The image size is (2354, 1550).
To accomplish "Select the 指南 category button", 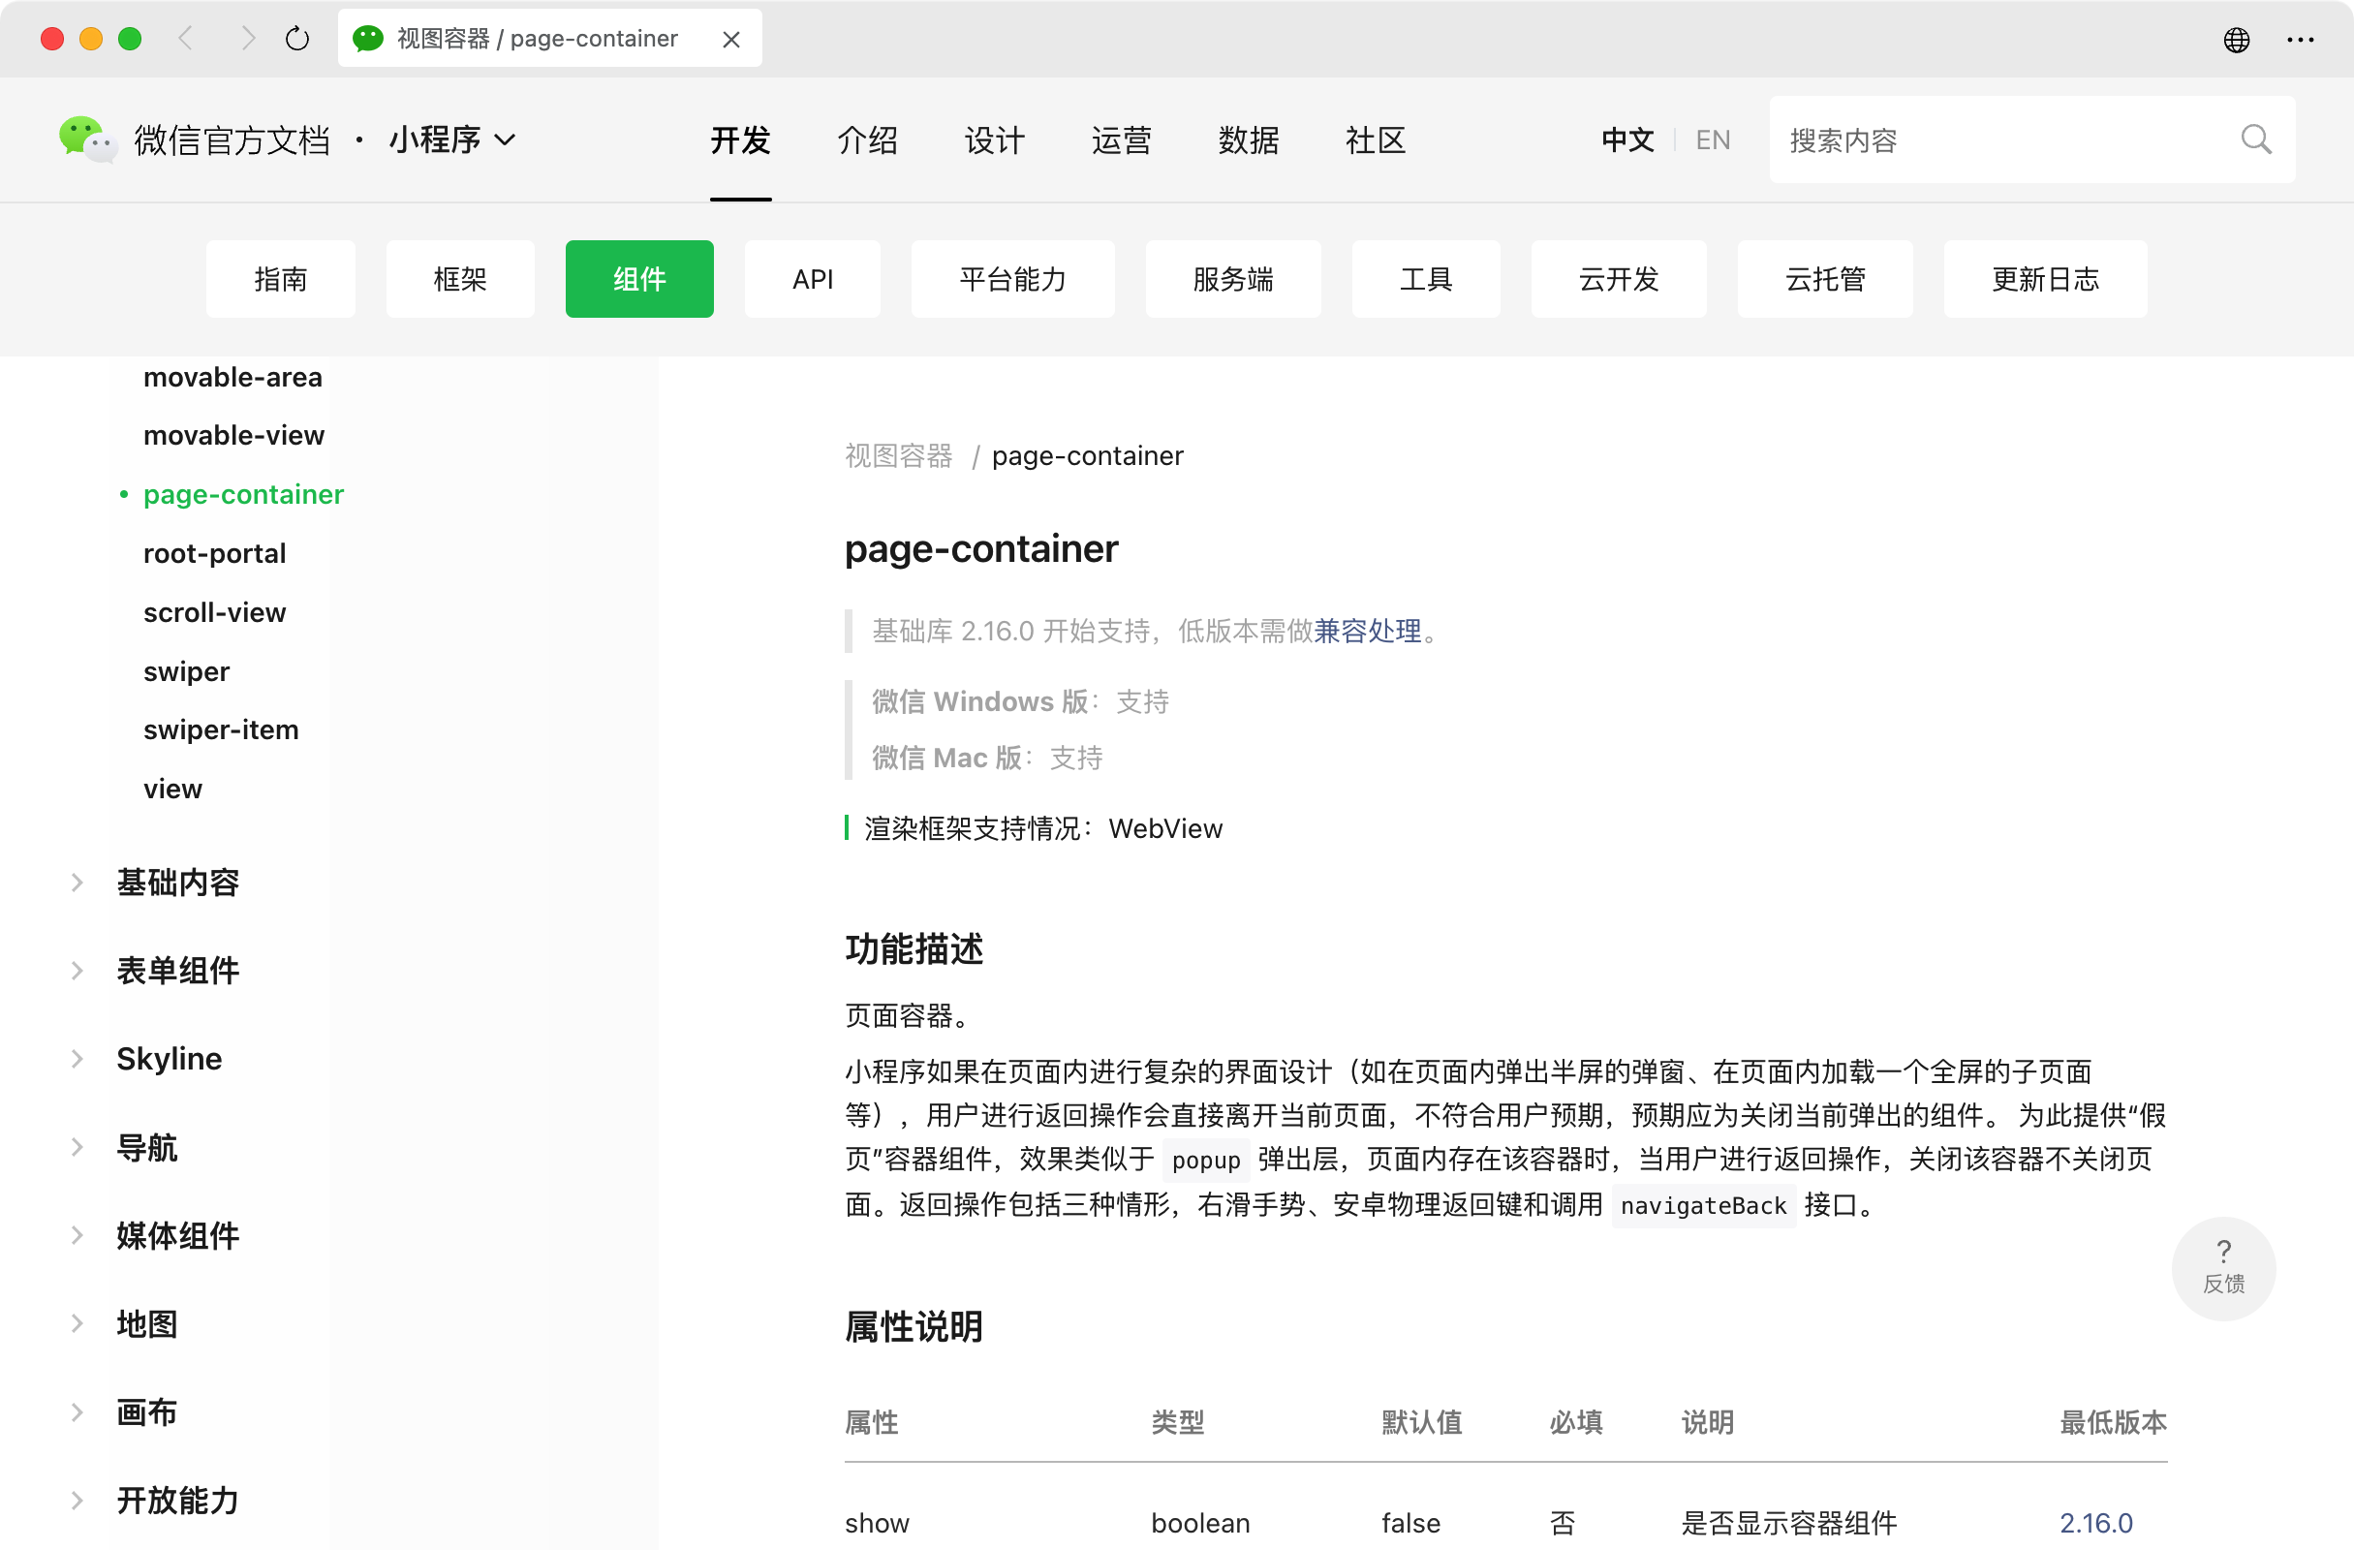I will (x=281, y=279).
